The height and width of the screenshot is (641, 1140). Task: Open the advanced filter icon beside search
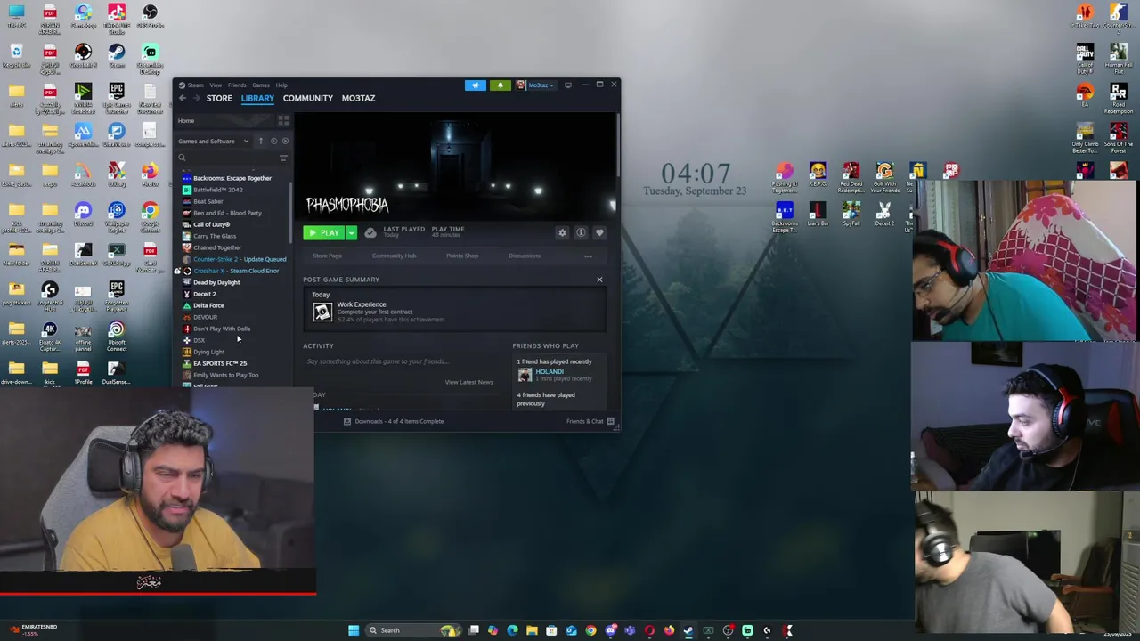(283, 158)
